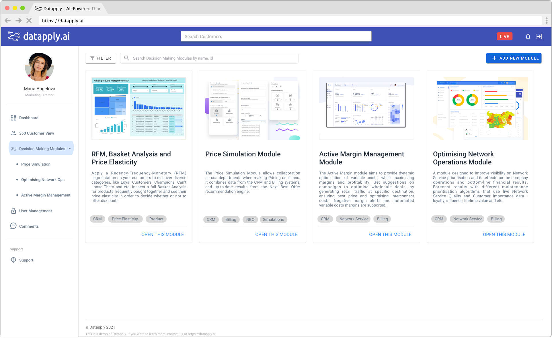Image resolution: width=552 pixels, height=338 pixels.
Task: Open the Price Simulation Module link
Action: (x=276, y=234)
